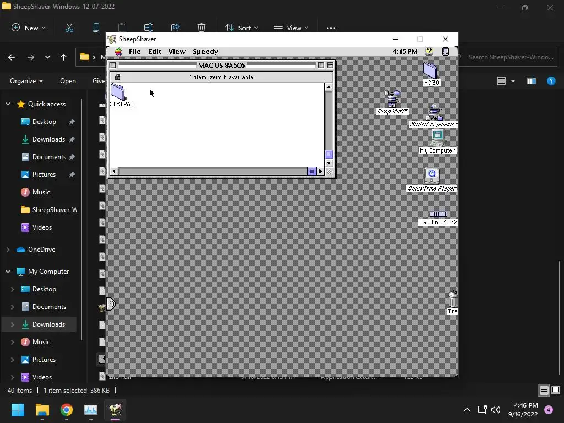
Task: Open the Organize dropdown
Action: [x=26, y=81]
